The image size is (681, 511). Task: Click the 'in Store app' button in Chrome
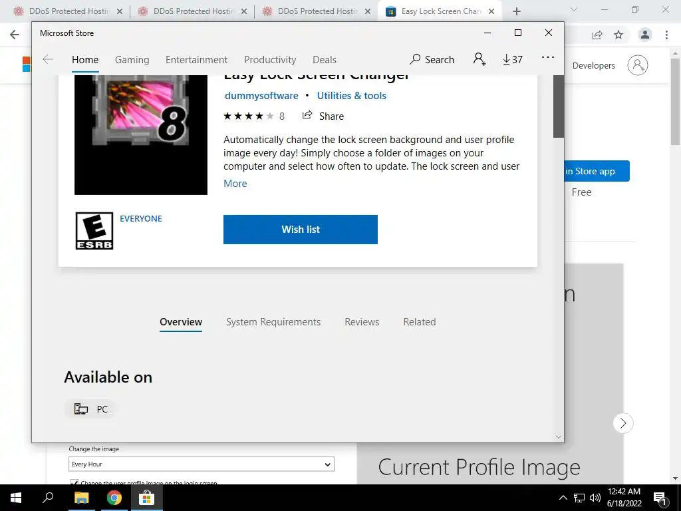(597, 171)
